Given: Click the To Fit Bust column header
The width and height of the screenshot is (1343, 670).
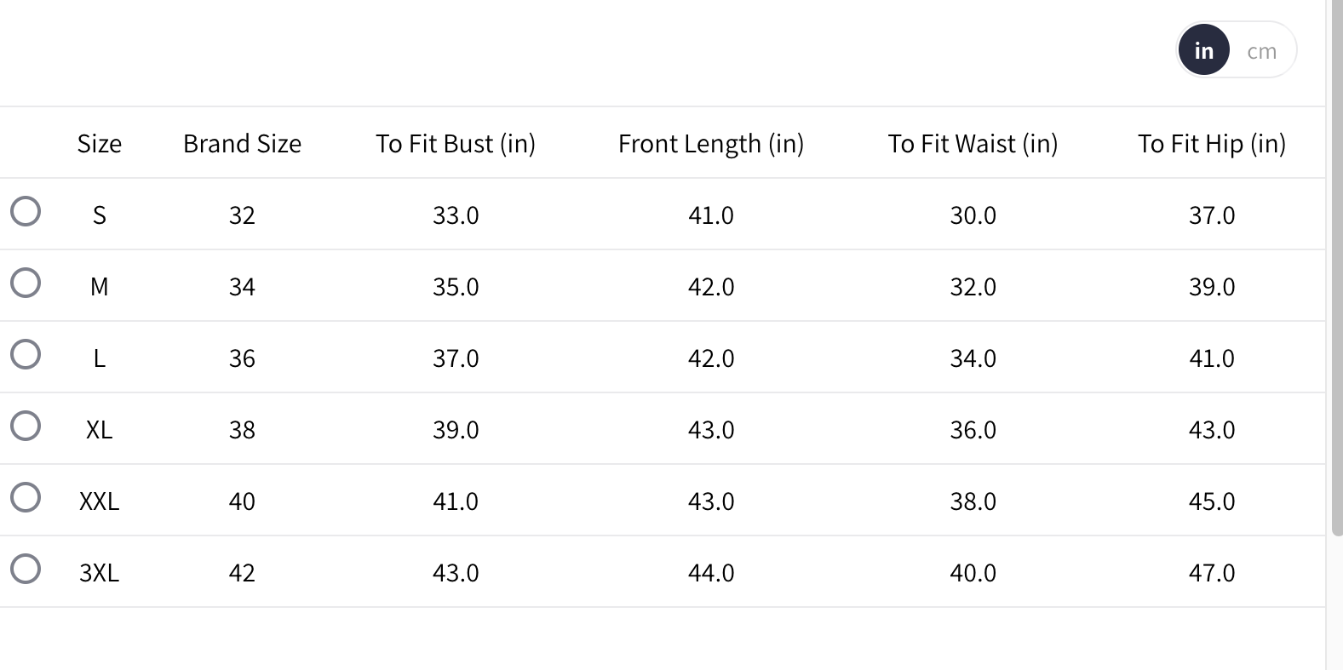Looking at the screenshot, I should coord(456,144).
